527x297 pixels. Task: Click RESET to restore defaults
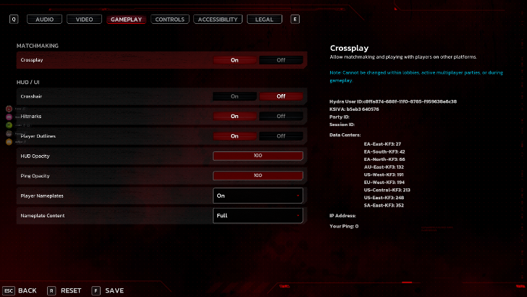coord(71,290)
